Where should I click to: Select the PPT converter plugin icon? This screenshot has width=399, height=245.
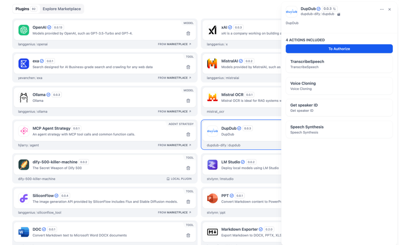(x=212, y=198)
